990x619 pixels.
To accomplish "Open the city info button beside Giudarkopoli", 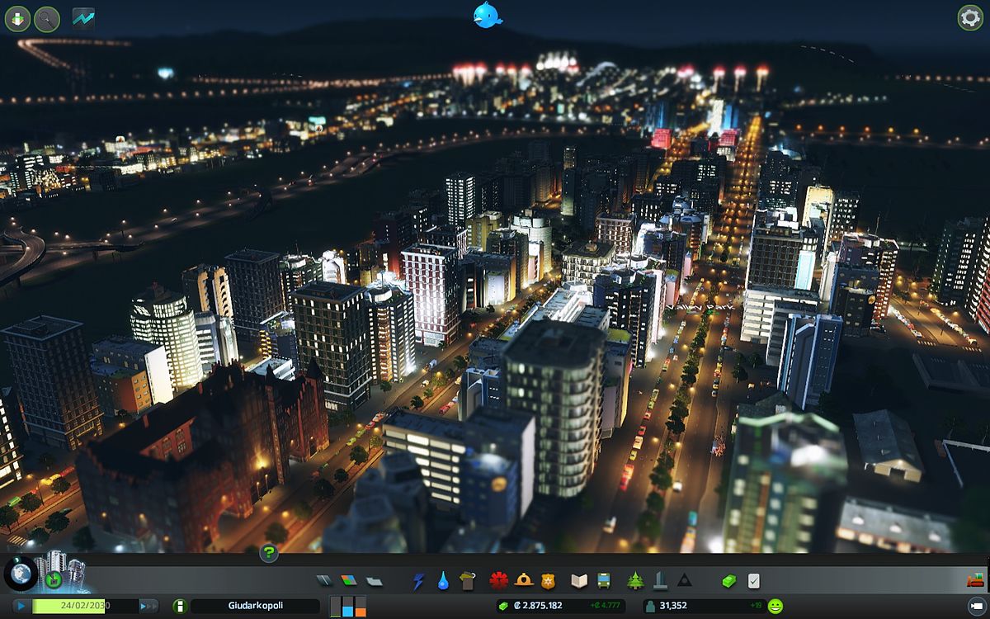I will [180, 606].
